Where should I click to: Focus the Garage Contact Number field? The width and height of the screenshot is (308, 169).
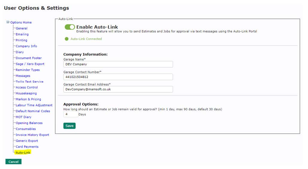(x=118, y=77)
